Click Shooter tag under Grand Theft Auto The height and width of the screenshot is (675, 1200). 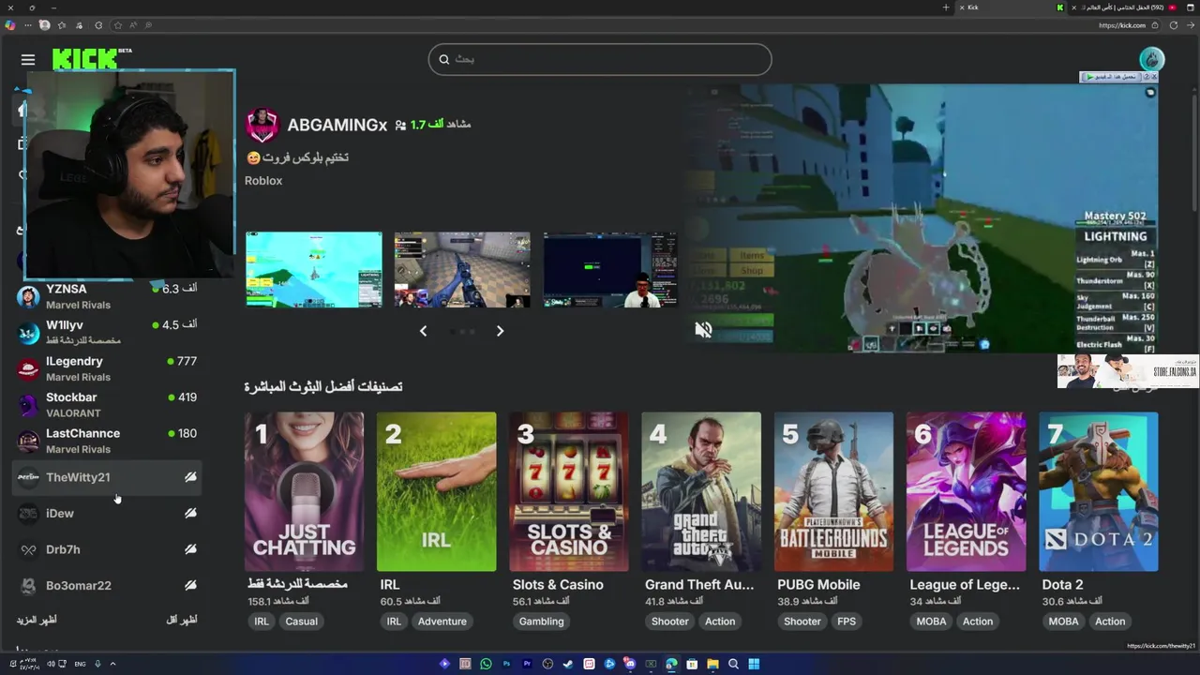(x=670, y=621)
